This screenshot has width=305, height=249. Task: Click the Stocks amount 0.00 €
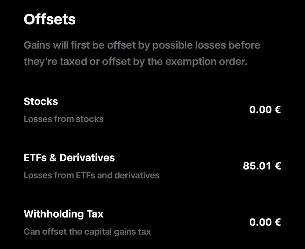(265, 109)
